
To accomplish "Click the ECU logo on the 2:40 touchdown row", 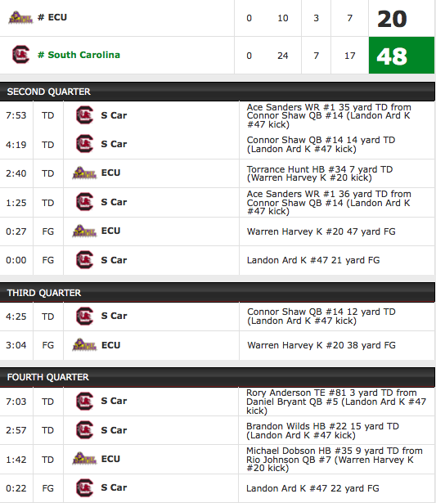I will (84, 173).
